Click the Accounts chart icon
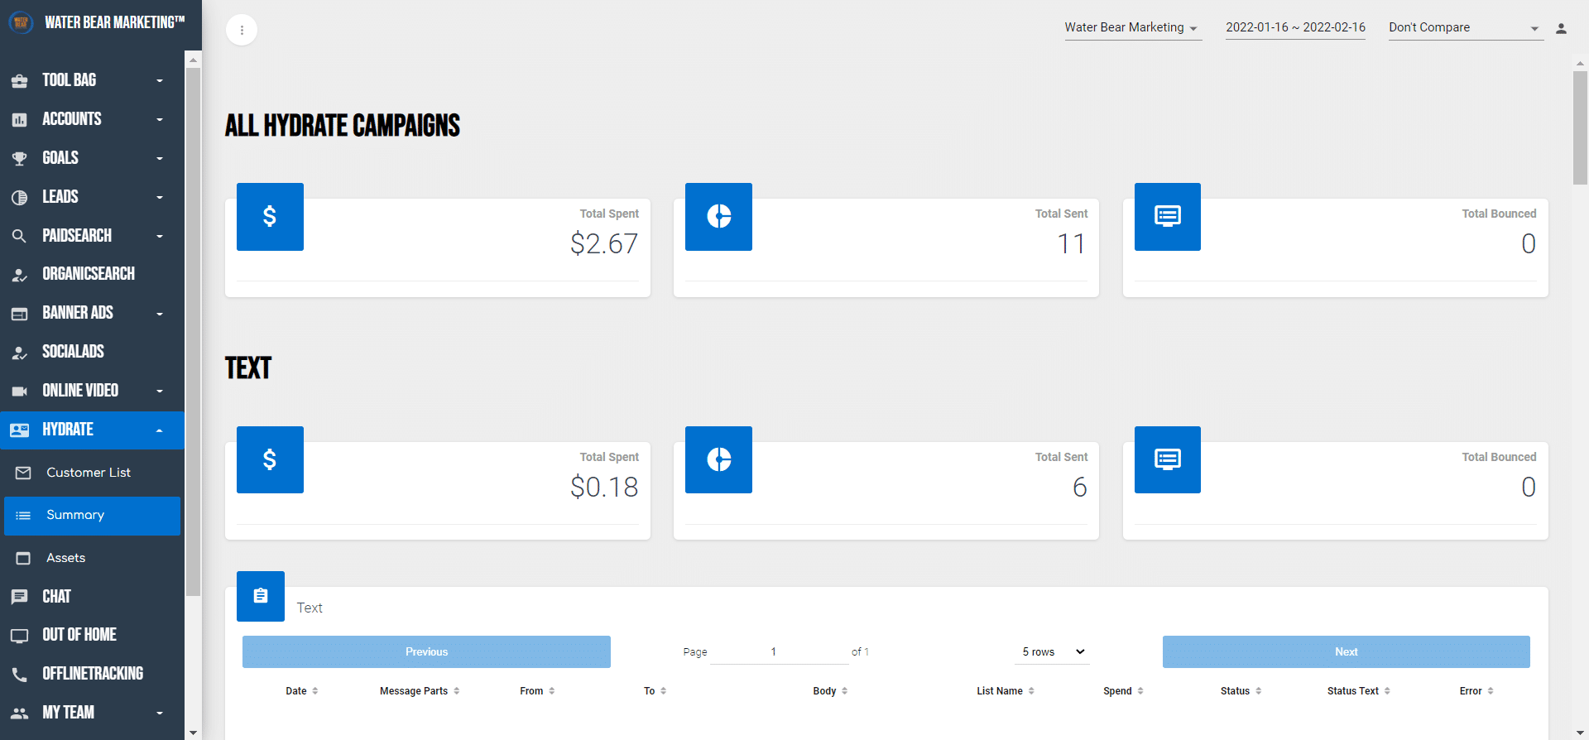The height and width of the screenshot is (740, 1589). pos(20,120)
